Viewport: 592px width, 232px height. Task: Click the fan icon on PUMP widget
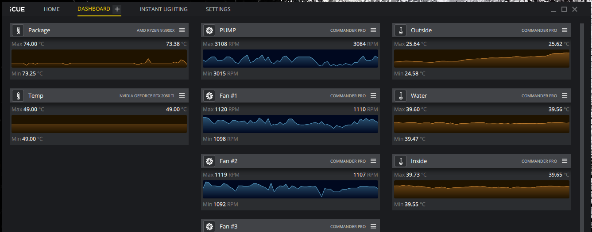pyautogui.click(x=209, y=30)
